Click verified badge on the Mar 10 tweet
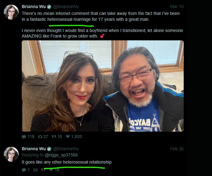Viewport: 212px width, 176px height. tap(49, 7)
